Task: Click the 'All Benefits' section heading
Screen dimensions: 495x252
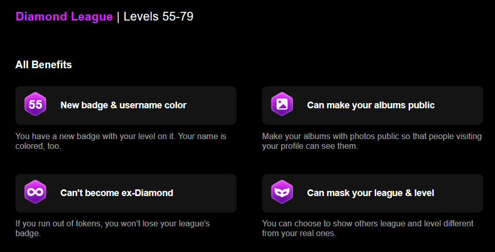Action: 44,65
